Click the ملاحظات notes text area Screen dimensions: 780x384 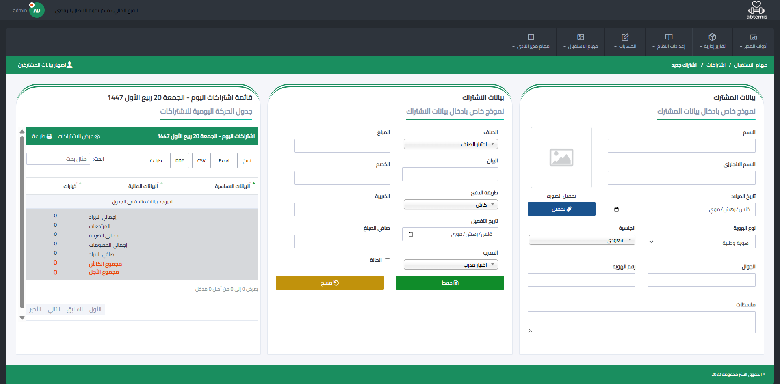(641, 322)
